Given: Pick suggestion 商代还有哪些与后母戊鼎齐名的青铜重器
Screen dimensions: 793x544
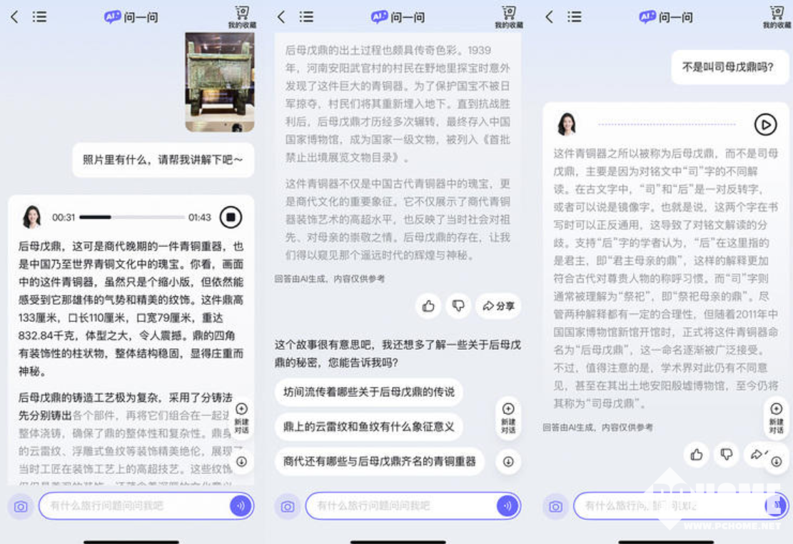Looking at the screenshot, I should pyautogui.click(x=379, y=461).
